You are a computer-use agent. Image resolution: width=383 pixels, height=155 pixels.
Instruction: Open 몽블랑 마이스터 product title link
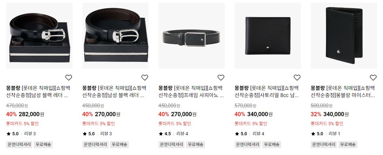tap(343, 92)
